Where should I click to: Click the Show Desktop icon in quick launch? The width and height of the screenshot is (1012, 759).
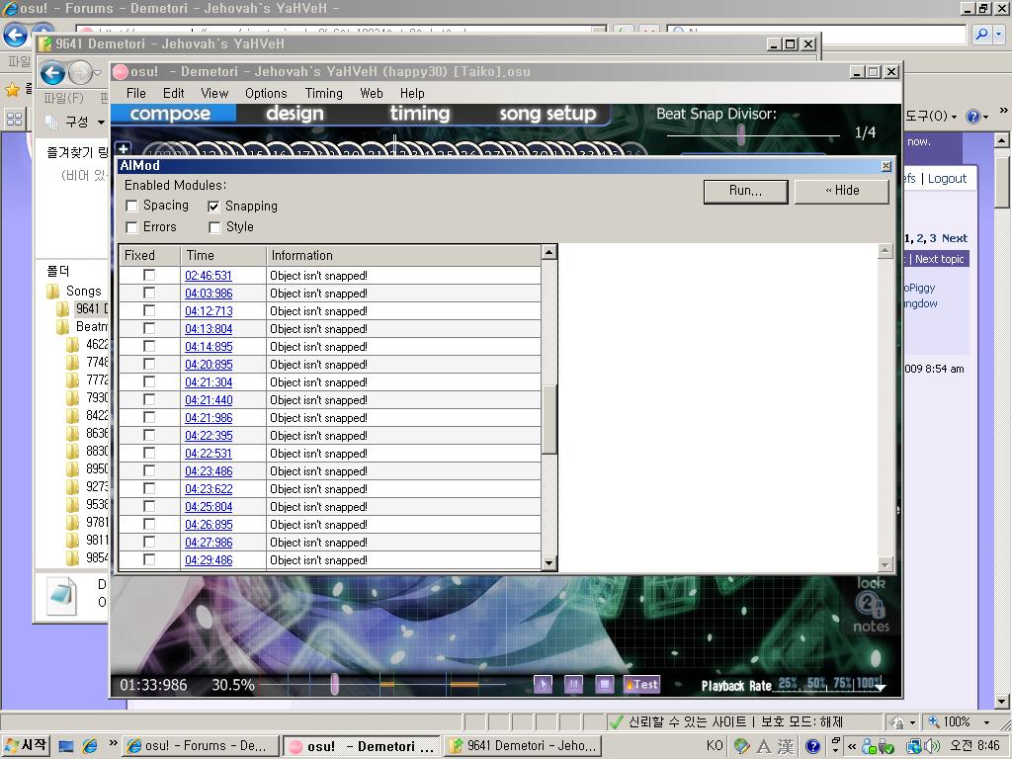66,746
